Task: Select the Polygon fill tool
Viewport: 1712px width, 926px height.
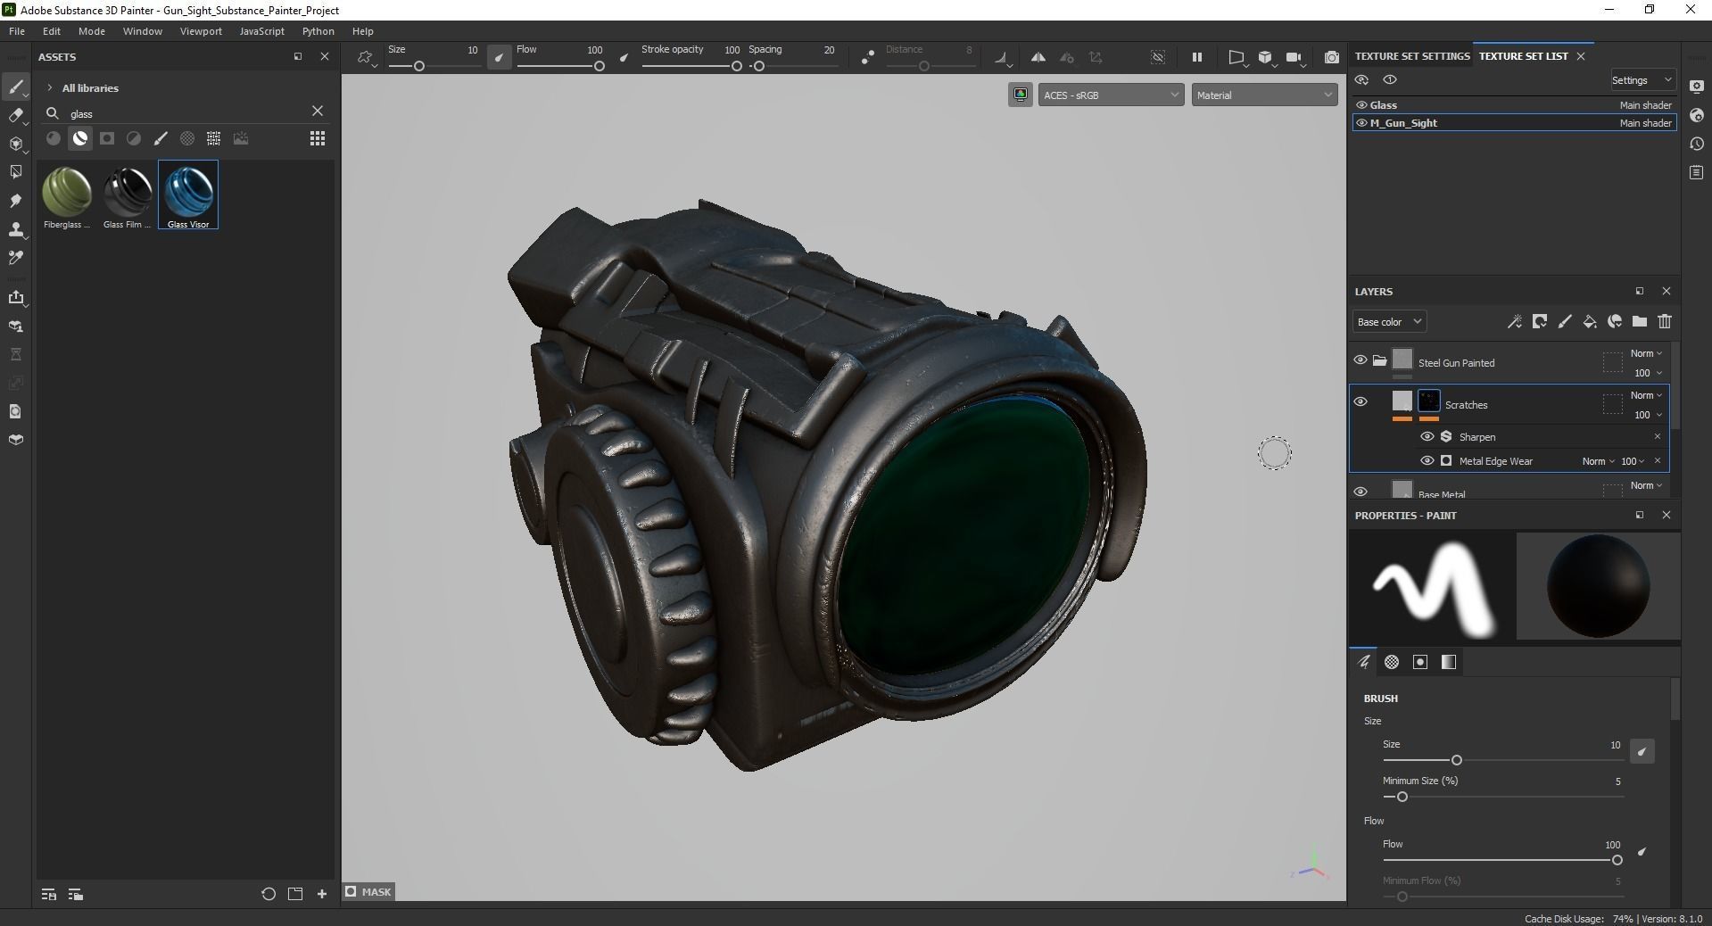Action: pyautogui.click(x=15, y=172)
